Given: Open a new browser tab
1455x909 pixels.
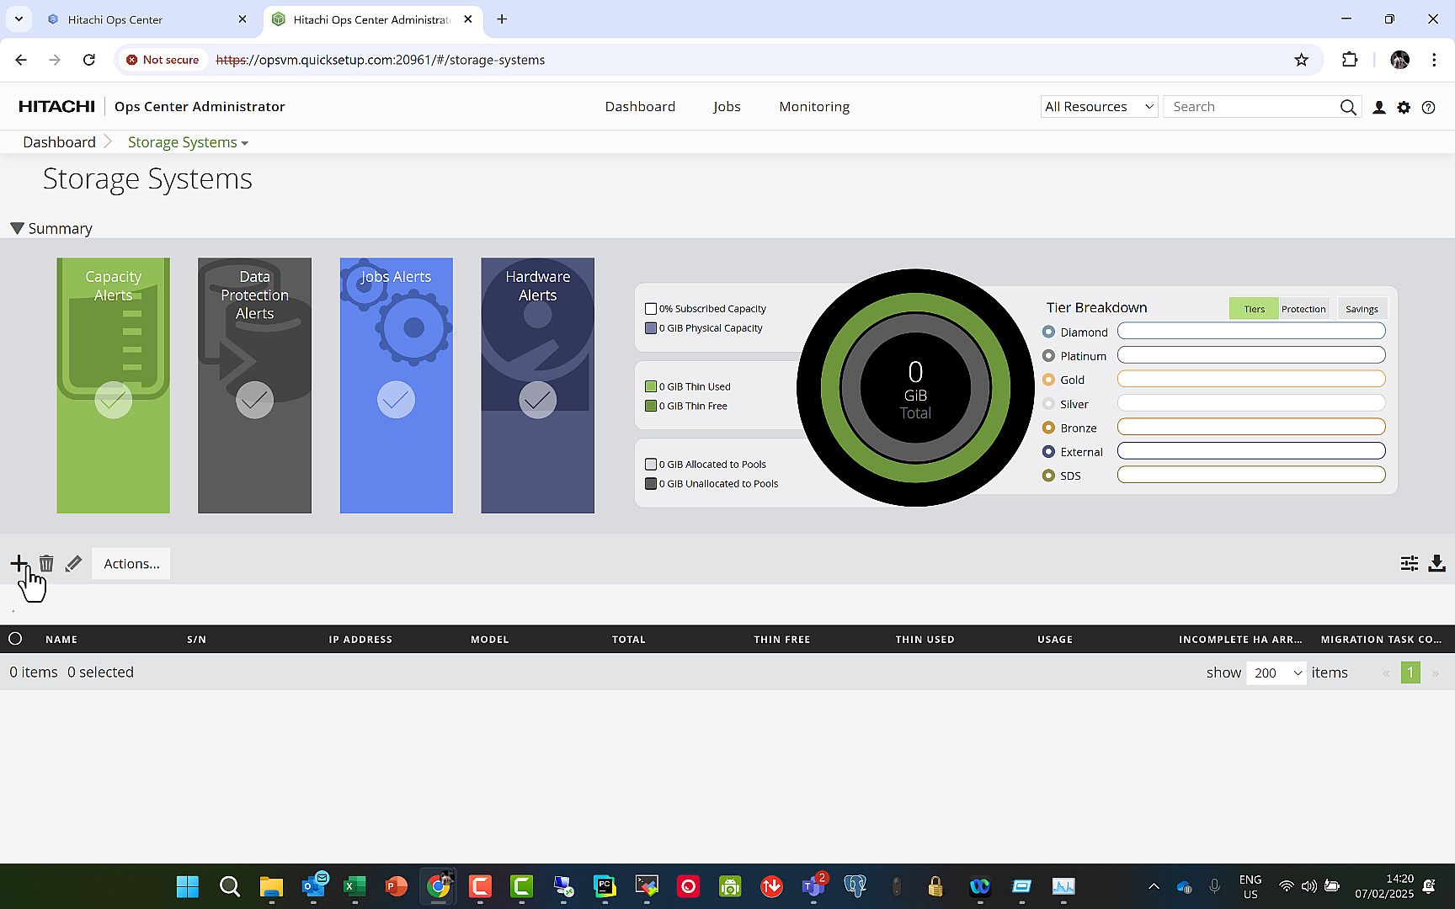Looking at the screenshot, I should pos(502,19).
